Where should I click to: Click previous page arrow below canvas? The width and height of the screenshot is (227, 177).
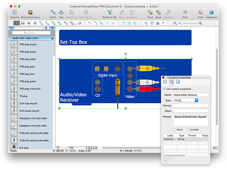coord(61,148)
